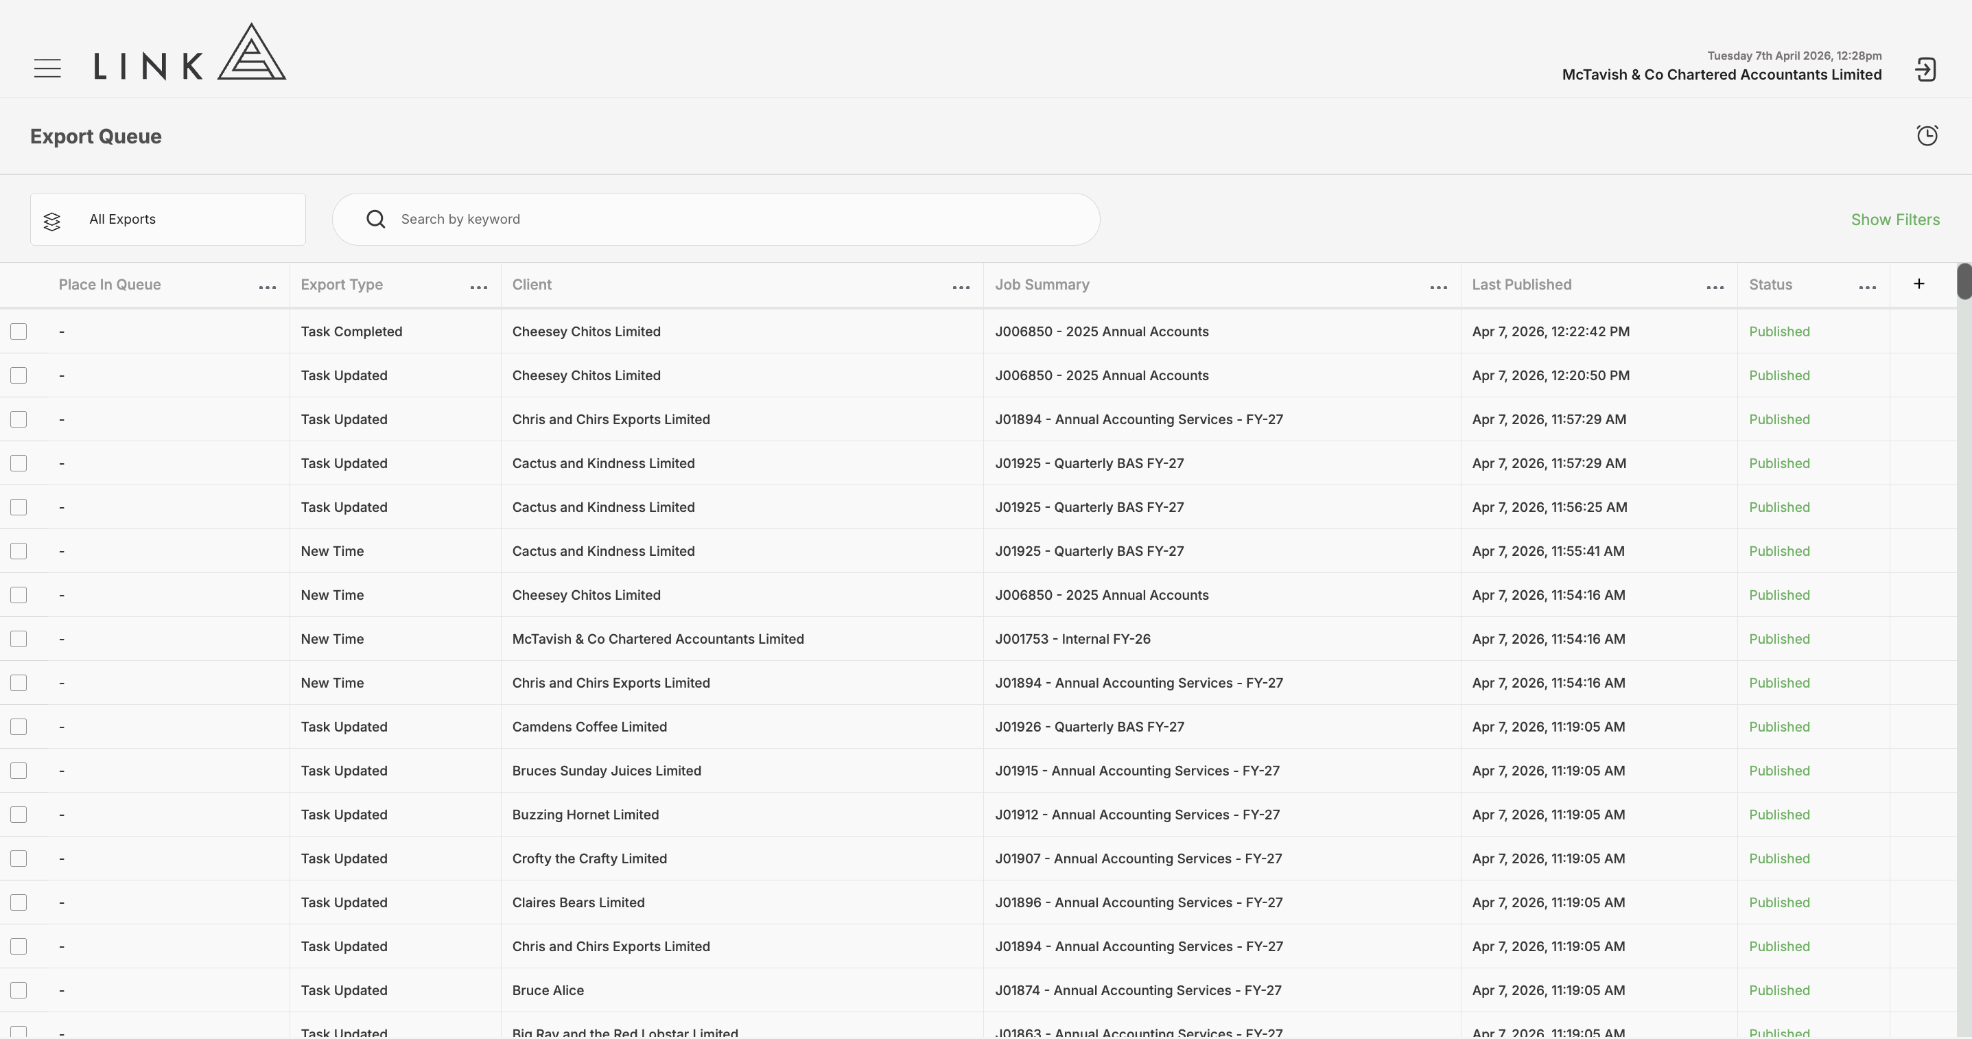Select the Buzzing Hornet Limited row checkbox
The height and width of the screenshot is (1039, 1972).
point(19,815)
